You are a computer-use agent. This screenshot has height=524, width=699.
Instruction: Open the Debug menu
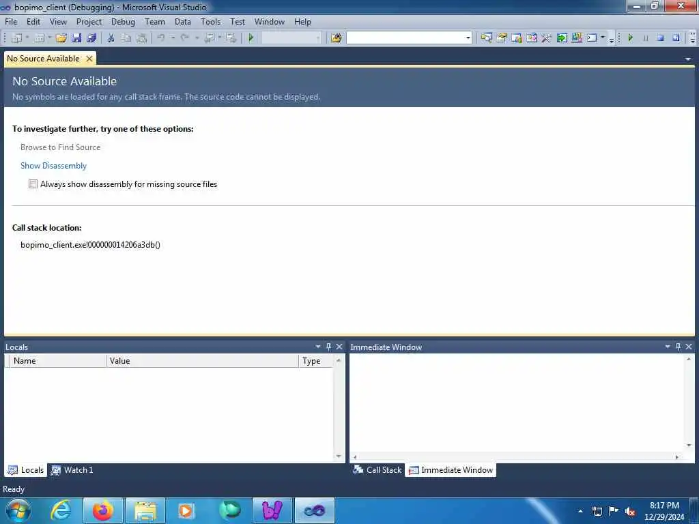123,21
